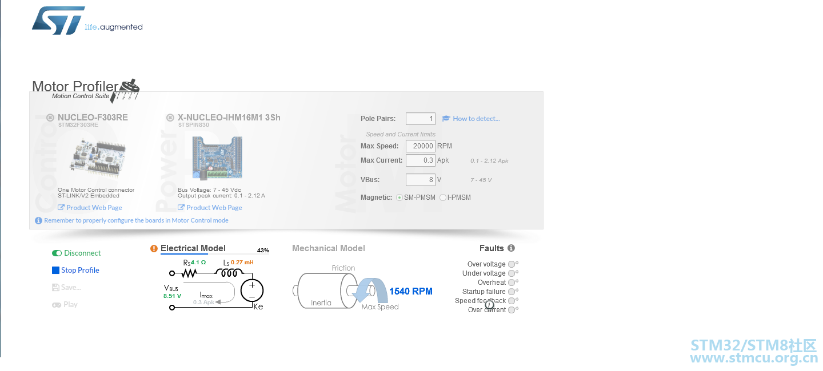The width and height of the screenshot is (823, 371).
Task: Click the 1540 RPM speed reading
Action: coord(411,292)
